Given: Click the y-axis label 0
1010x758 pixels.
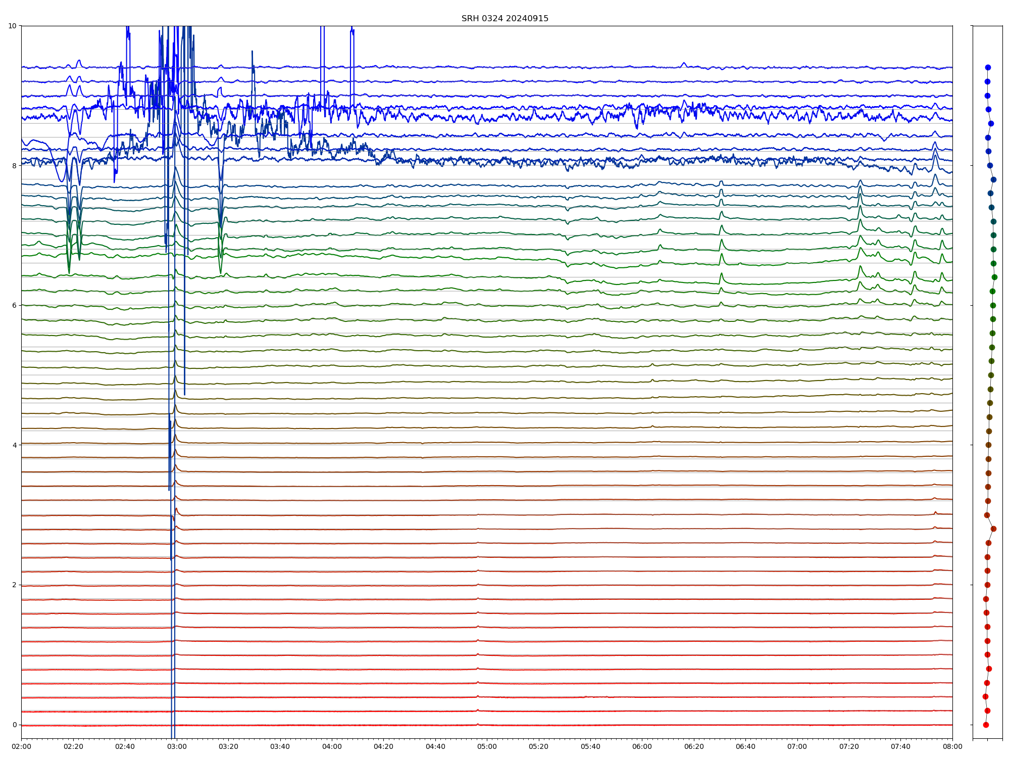Looking at the screenshot, I should (x=15, y=725).
